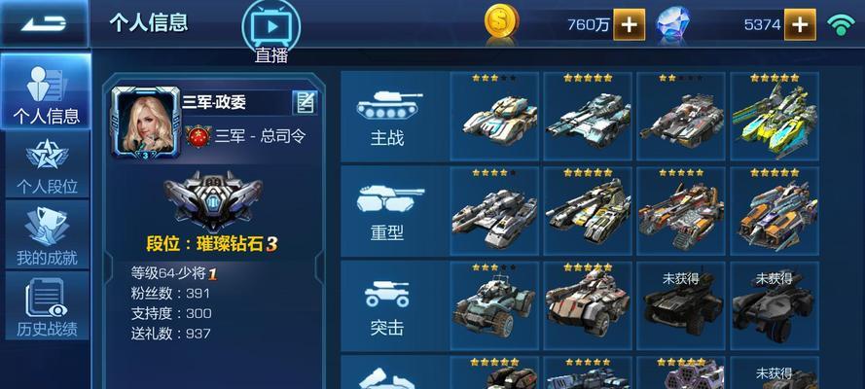Screen dimensions: 865x389
Task: Tap the first 未获得 locked 突击 vehicle
Action: [681, 306]
